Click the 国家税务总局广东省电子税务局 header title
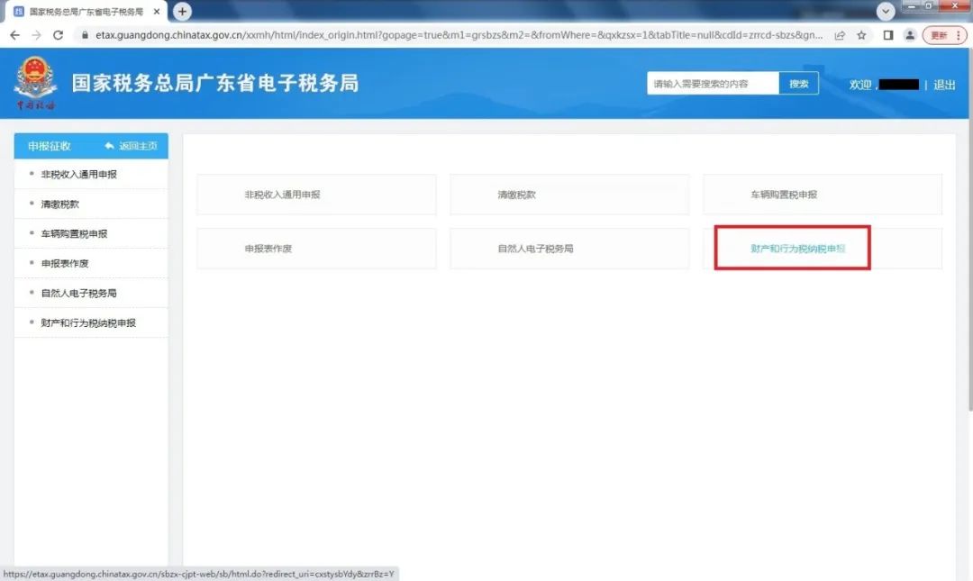This screenshot has width=973, height=581. pos(215,83)
